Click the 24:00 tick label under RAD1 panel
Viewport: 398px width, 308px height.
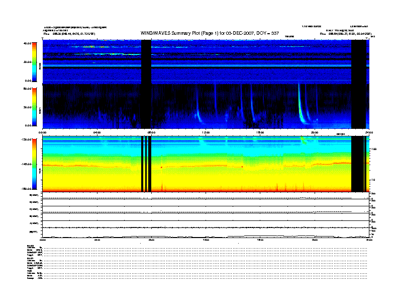click(369, 132)
